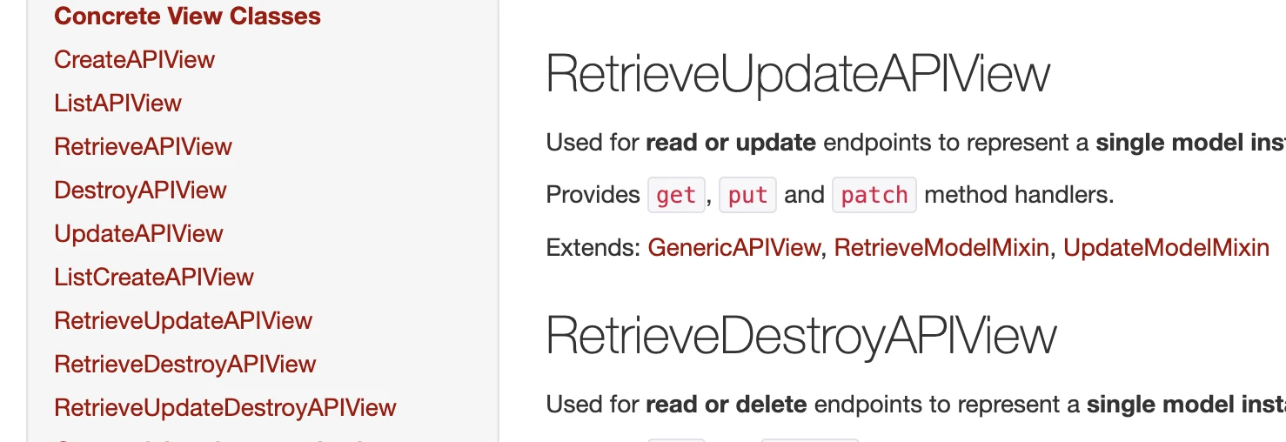
Task: Select ListAPIView sidebar link
Action: [x=117, y=104]
